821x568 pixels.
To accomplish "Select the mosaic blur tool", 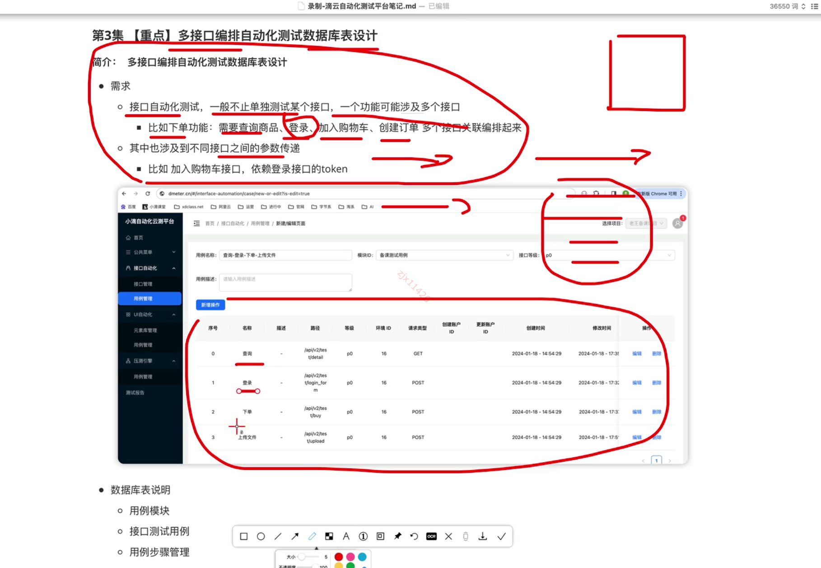I will (329, 536).
